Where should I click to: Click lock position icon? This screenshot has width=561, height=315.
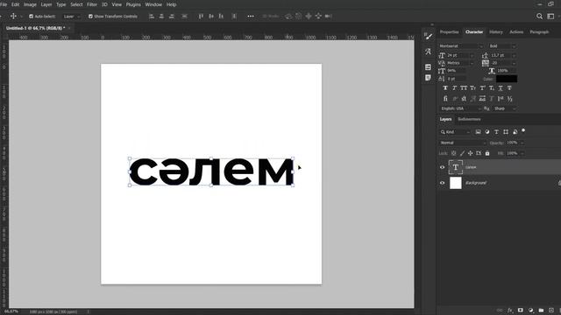click(x=470, y=153)
